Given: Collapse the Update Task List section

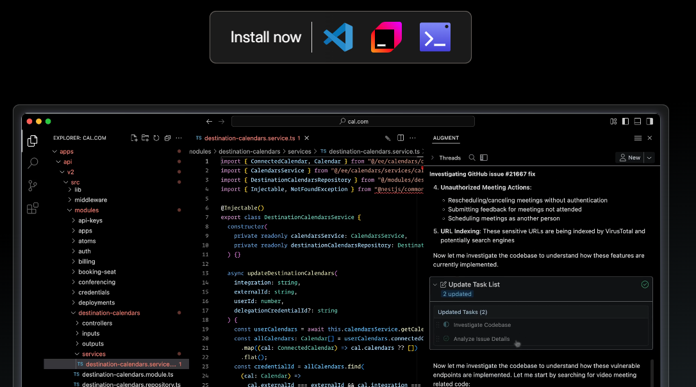Looking at the screenshot, I should click(x=435, y=284).
